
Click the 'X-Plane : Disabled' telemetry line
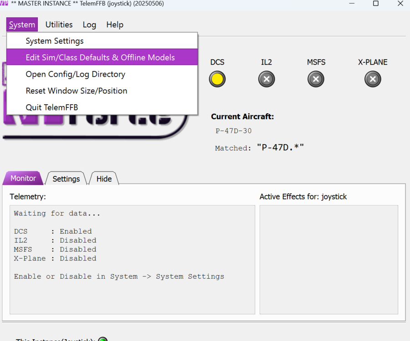pyautogui.click(x=55, y=258)
